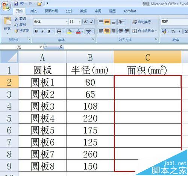The width and height of the screenshot is (188, 176).
Task: Undo the last action
Action: pos(22,3)
